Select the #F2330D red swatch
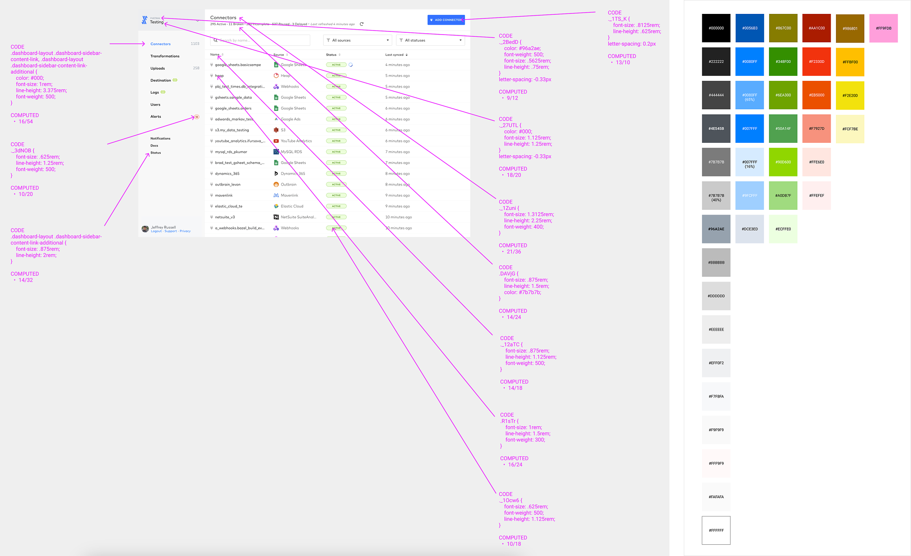 coord(817,62)
